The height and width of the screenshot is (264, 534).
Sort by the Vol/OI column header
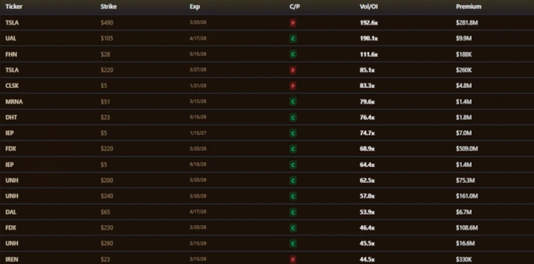369,6
